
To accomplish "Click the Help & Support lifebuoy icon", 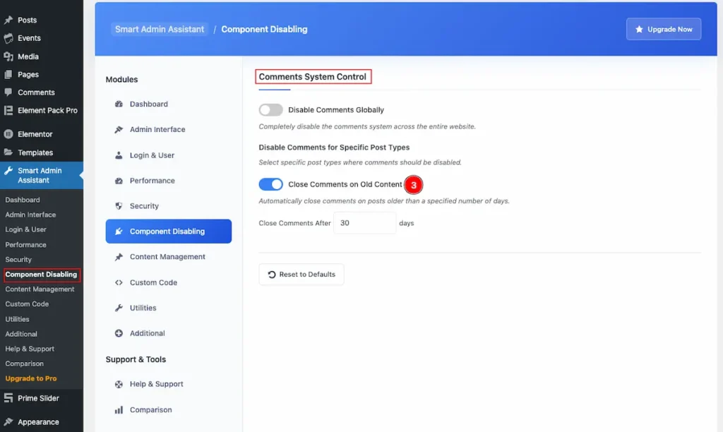I will point(119,384).
